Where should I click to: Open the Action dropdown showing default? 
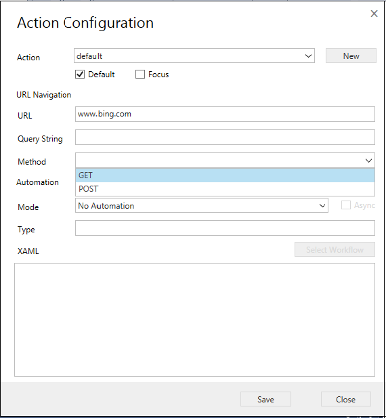(x=194, y=56)
